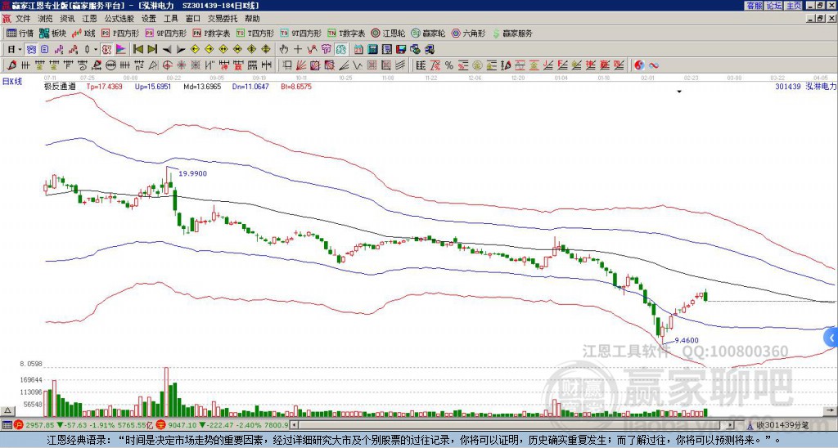Click the 19.9900 high price label

tap(192, 173)
